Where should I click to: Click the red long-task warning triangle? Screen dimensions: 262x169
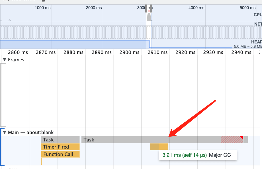point(241,138)
